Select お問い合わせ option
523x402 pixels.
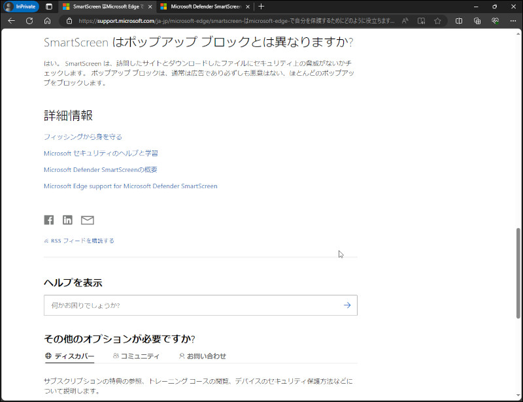tap(204, 356)
